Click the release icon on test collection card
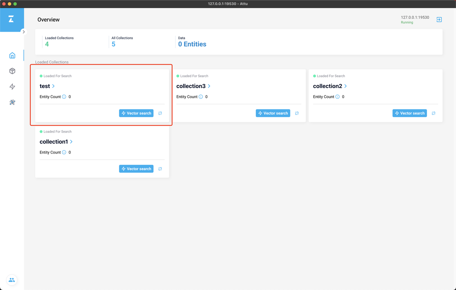This screenshot has height=290, width=456. 160,113
